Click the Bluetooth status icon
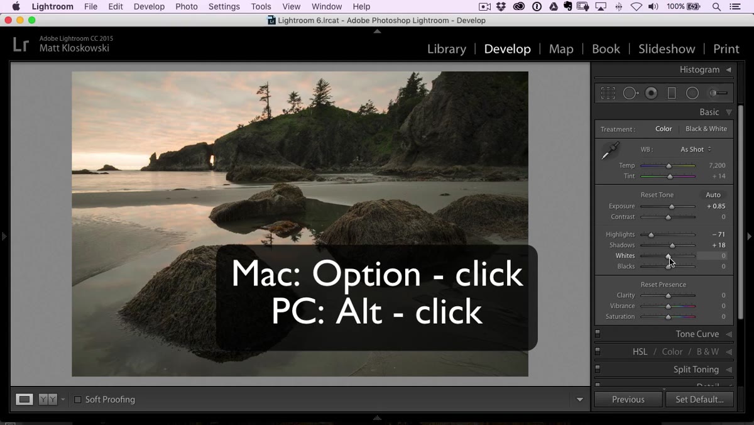 619,6
